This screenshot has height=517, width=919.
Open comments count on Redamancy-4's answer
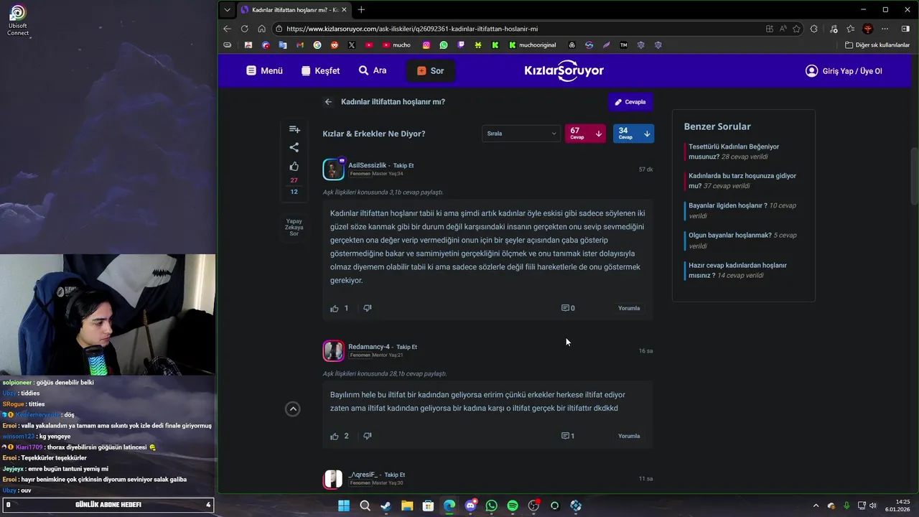tap(568, 436)
